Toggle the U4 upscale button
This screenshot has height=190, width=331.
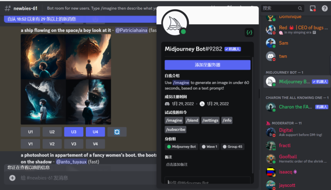[x=95, y=132]
